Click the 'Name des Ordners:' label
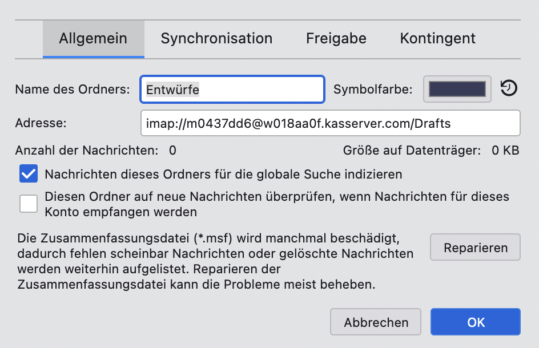The image size is (539, 348). (73, 90)
